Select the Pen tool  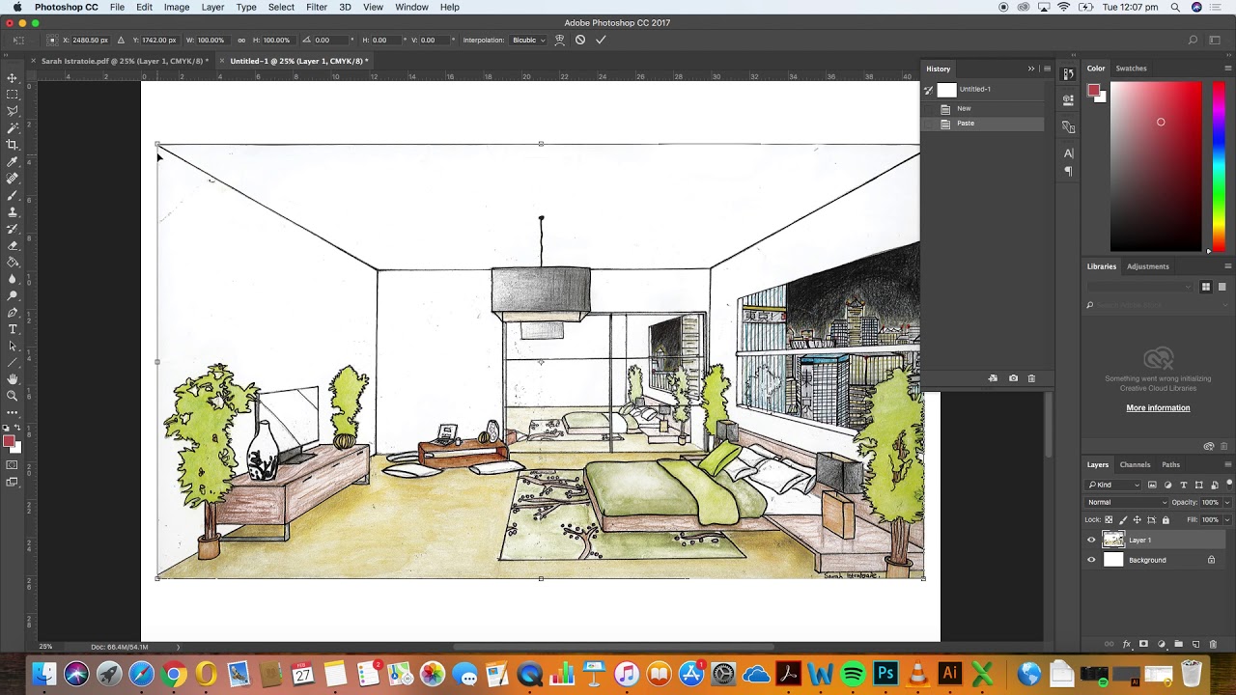[13, 313]
